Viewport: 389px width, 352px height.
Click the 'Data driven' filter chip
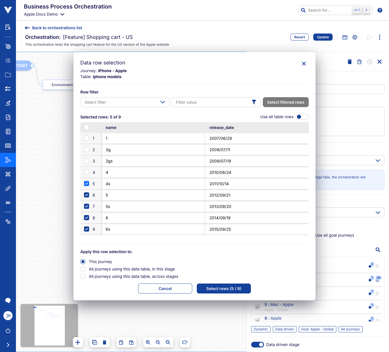284,329
